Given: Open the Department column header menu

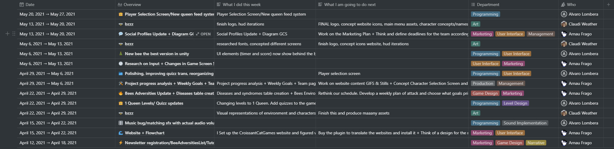Looking at the screenshot, I should click(485, 4).
